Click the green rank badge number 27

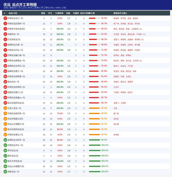point(5,156)
